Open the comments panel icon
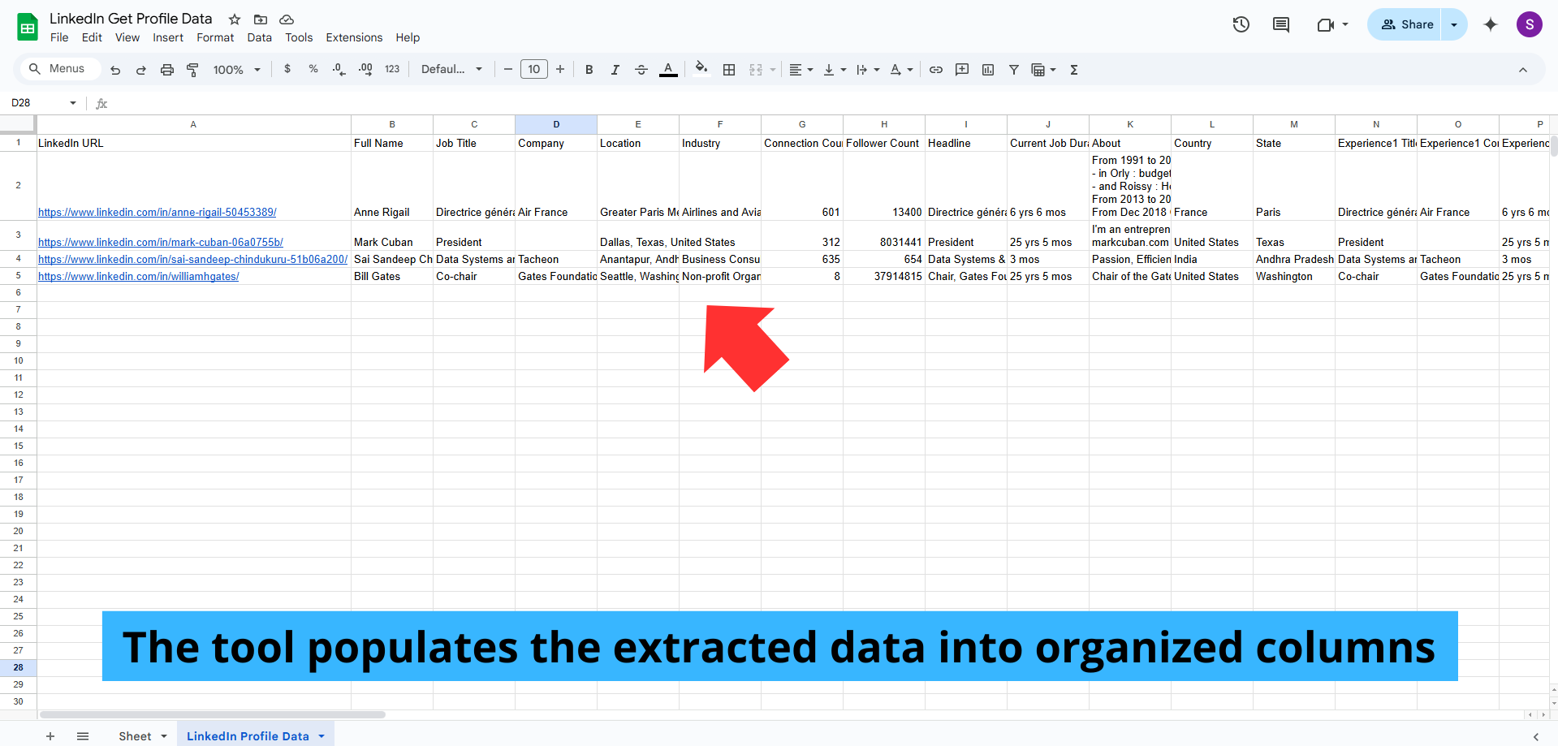 pyautogui.click(x=1281, y=24)
